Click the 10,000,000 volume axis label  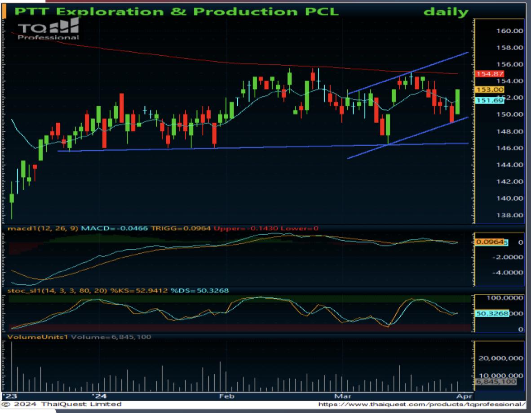[501, 376]
